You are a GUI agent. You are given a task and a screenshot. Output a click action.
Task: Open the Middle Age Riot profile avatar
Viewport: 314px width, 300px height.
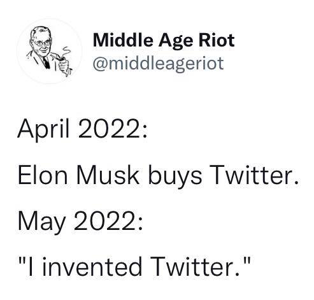tap(49, 51)
